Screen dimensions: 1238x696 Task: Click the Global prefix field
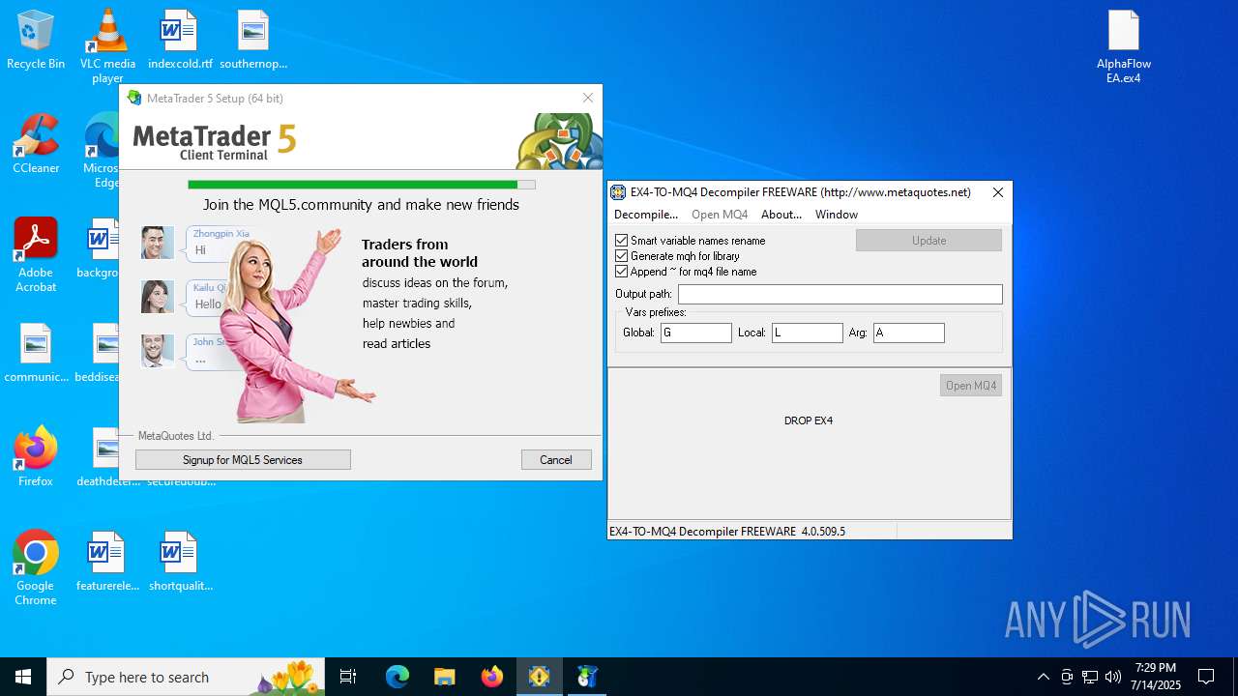click(x=696, y=333)
